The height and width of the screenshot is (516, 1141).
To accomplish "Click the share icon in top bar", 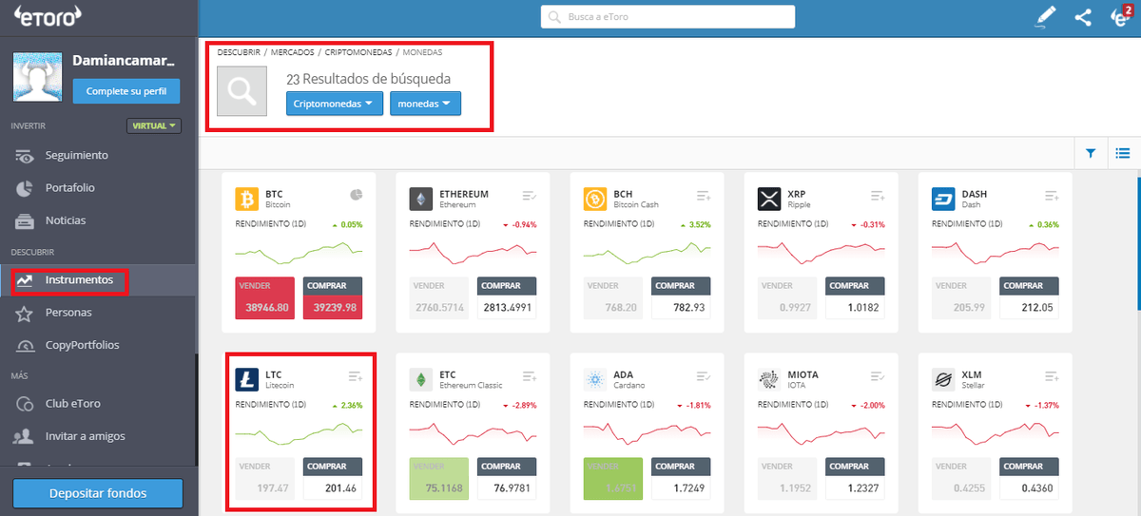I will 1082,17.
